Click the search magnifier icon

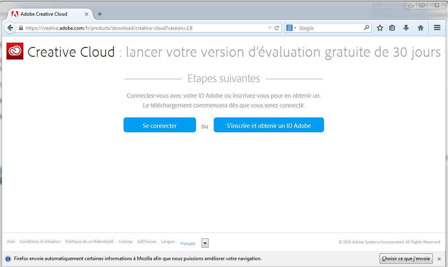pyautogui.click(x=367, y=28)
